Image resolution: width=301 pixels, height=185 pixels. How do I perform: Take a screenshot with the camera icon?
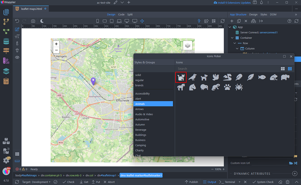click(x=33, y=21)
